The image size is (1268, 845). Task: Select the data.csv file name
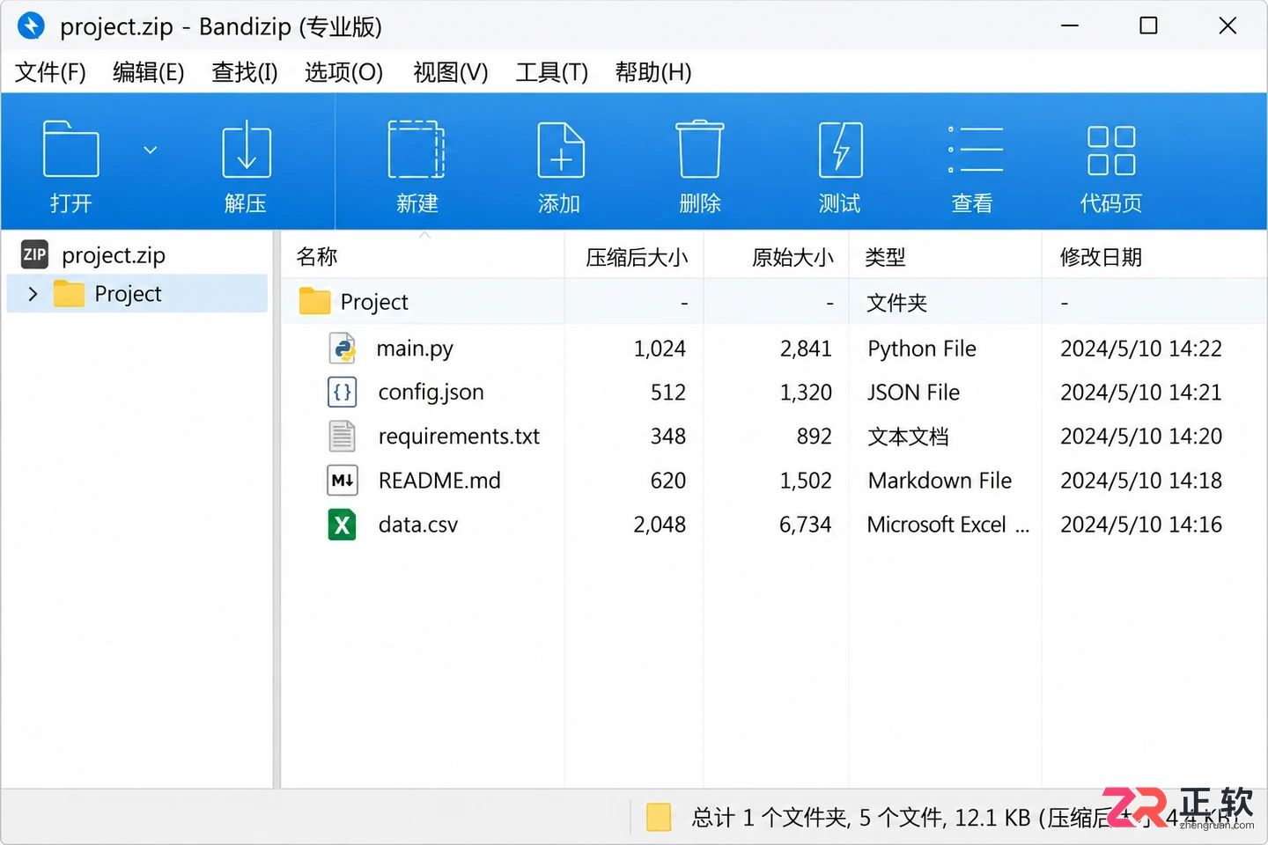tap(418, 525)
